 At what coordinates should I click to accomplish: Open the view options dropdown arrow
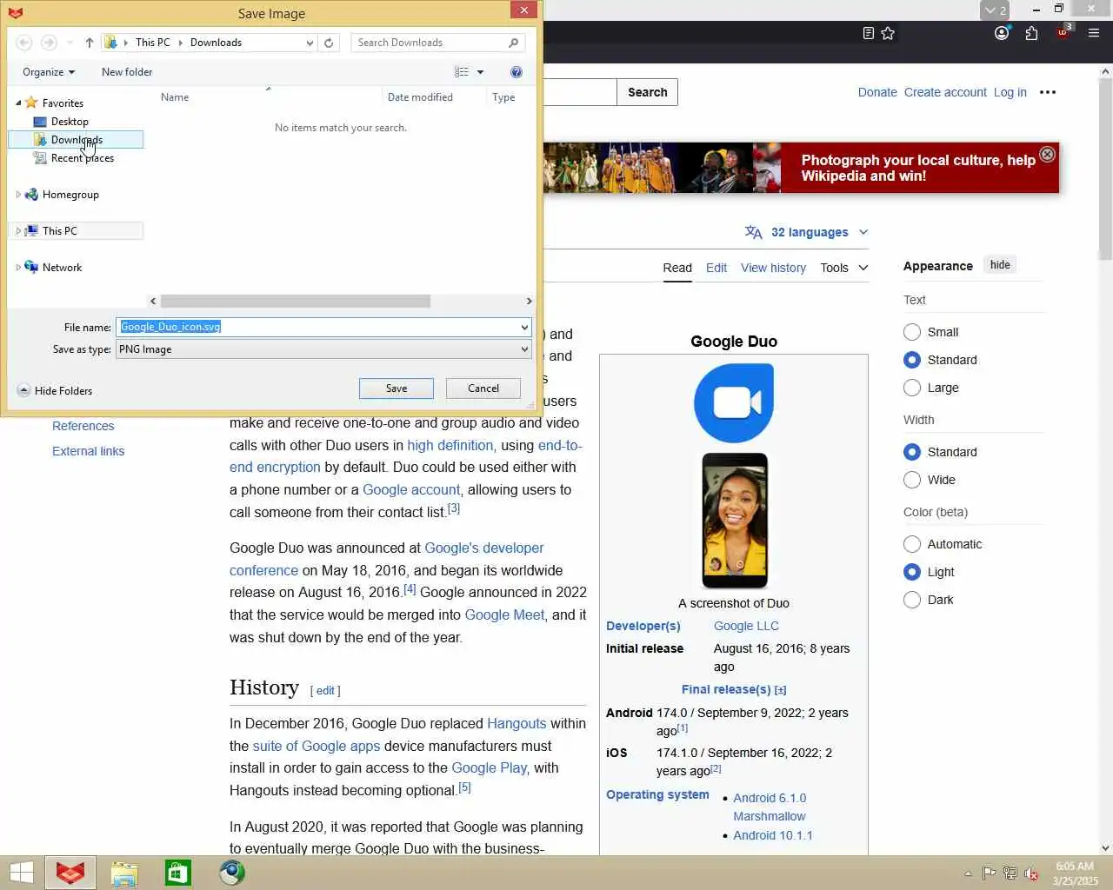pos(480,72)
